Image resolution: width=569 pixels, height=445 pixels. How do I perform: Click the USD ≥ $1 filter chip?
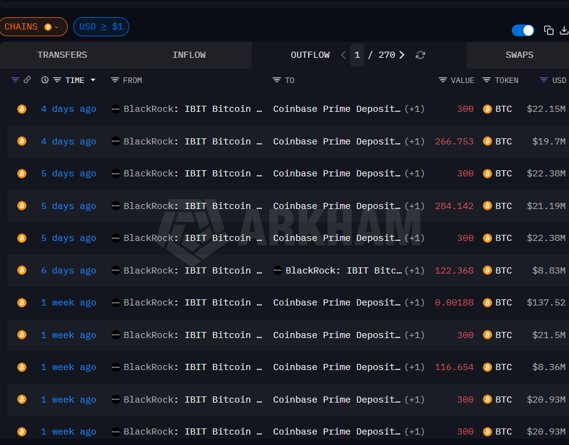[x=101, y=27]
